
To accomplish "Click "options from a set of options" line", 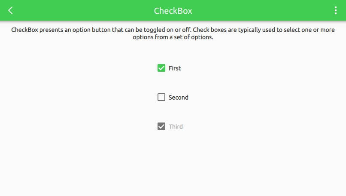I will click(x=173, y=37).
